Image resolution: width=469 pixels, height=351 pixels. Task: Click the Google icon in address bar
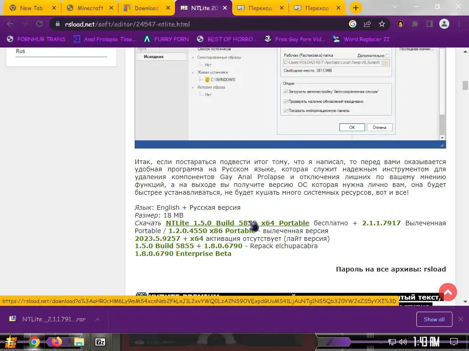pos(353,24)
